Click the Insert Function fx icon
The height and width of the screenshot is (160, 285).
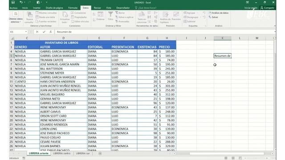point(50,32)
